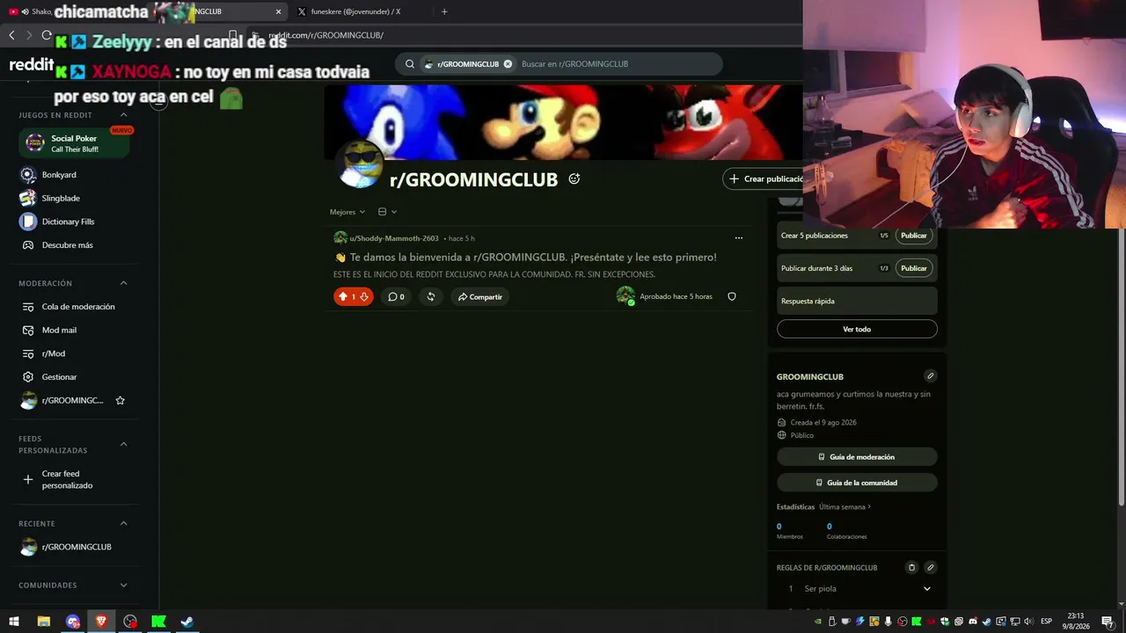The image size is (1126, 633).
Task: Click the delete icon beside rules heading
Action: pos(912,568)
